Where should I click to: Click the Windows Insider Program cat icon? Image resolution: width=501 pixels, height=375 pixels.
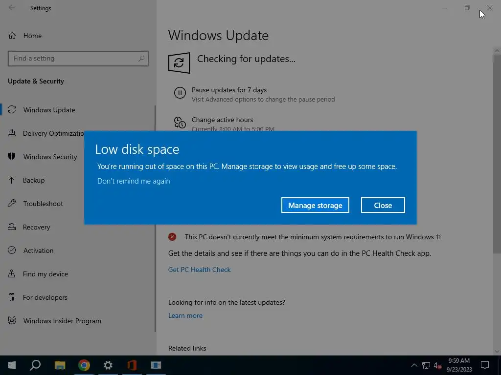[x=12, y=320]
